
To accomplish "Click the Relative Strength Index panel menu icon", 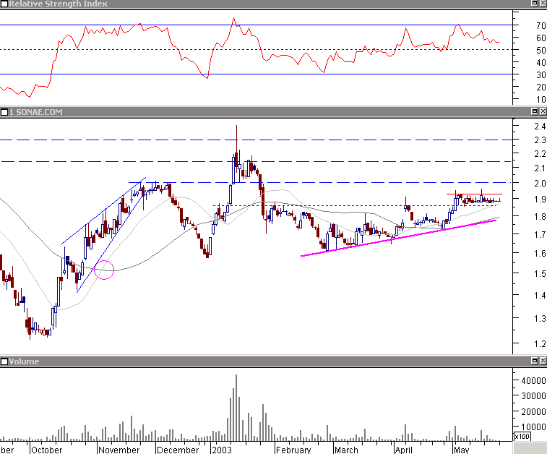I will point(4,4).
